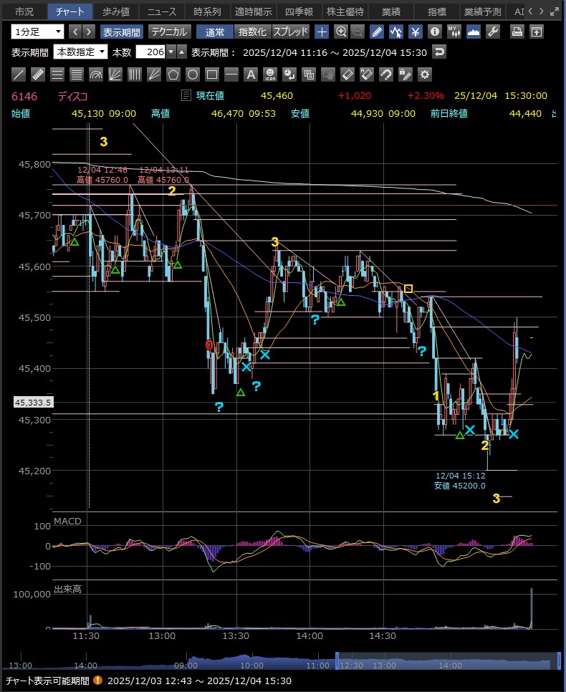Click the zoom in magnifier icon

coord(341,32)
